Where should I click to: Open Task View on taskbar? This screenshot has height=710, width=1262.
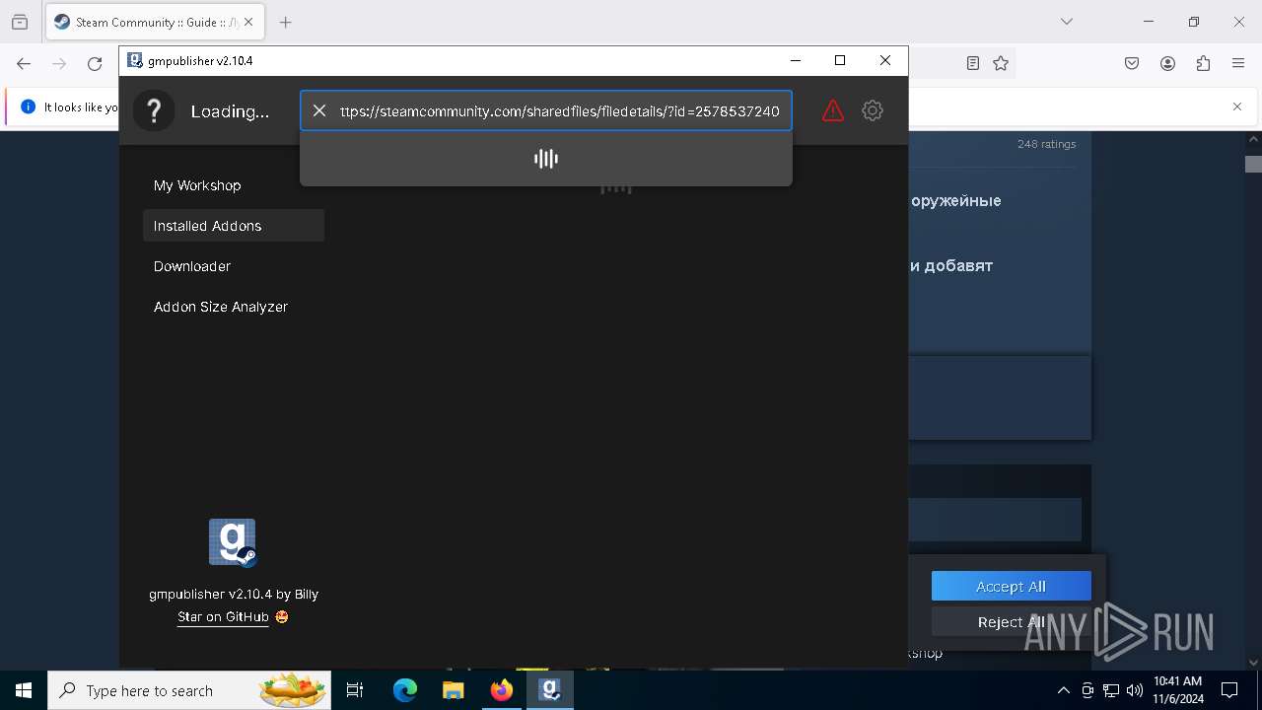(356, 690)
